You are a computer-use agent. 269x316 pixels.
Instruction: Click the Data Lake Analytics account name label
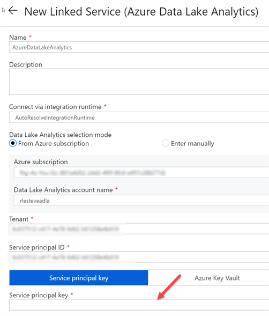tap(63, 190)
